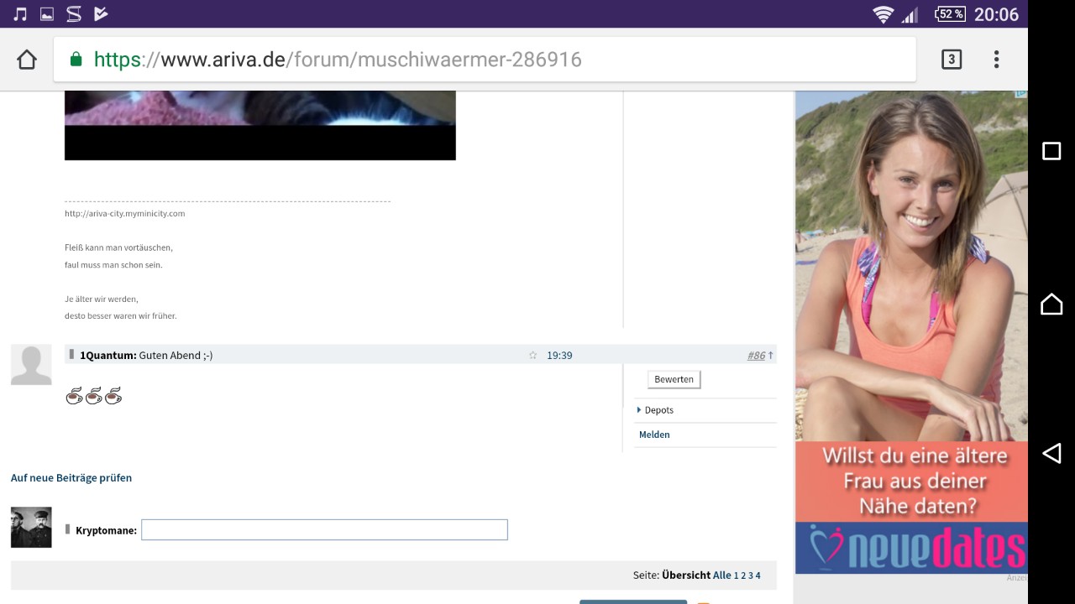Click Auf neue Beiträge prüfen link

(x=71, y=478)
